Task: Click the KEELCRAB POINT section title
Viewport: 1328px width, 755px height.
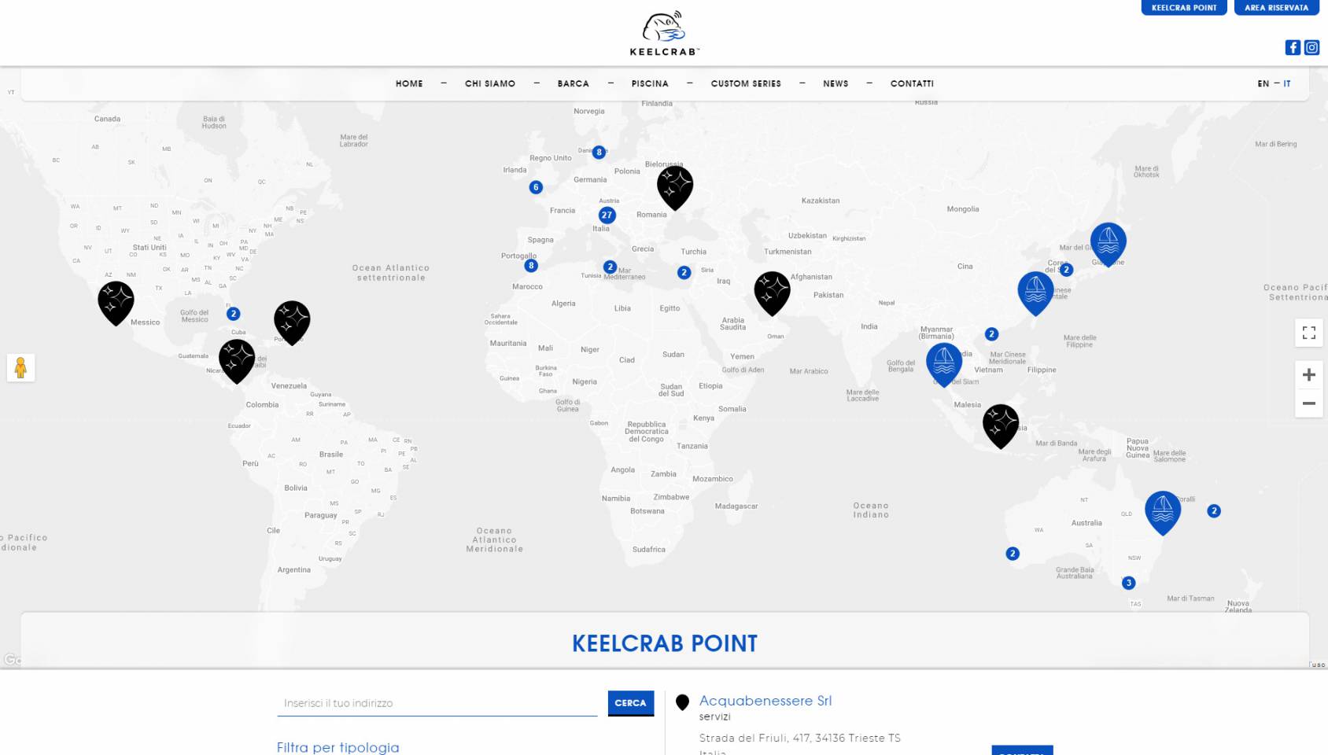Action: point(665,643)
